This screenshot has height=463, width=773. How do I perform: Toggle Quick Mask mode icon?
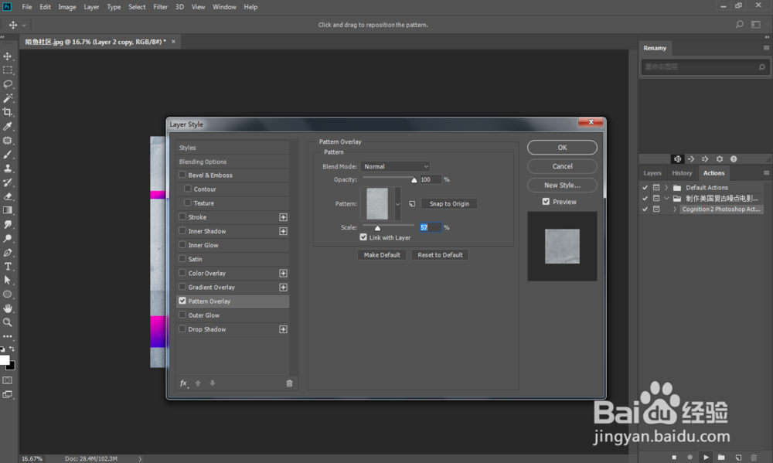(8, 380)
